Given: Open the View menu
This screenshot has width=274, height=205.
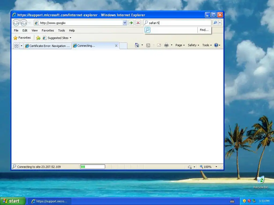Looking at the screenshot, I should 35,30.
